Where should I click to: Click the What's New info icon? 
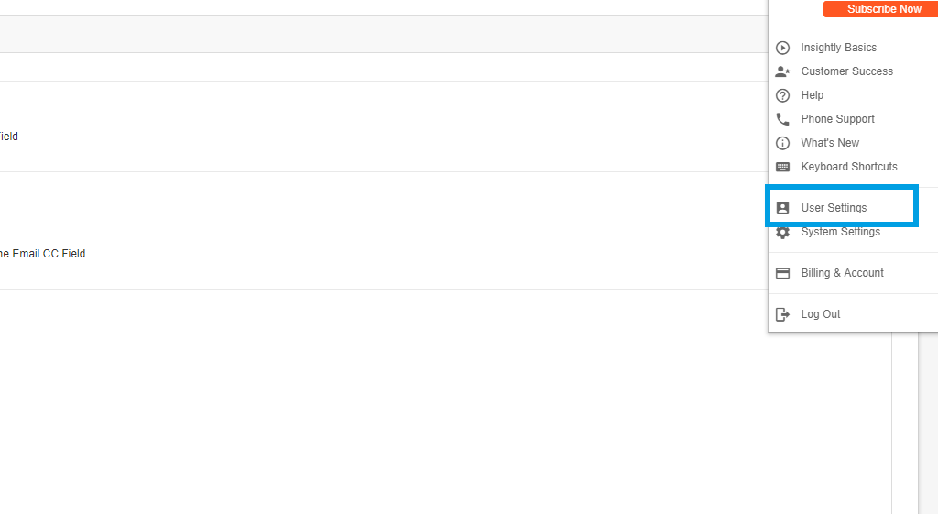(782, 143)
